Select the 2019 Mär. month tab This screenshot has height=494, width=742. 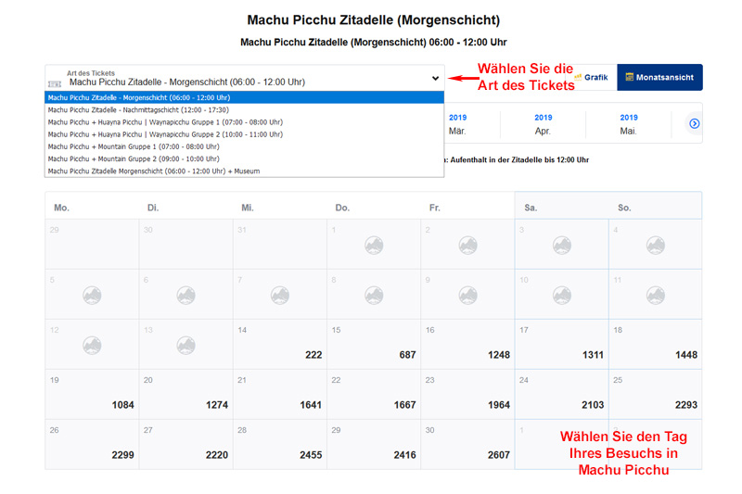(x=457, y=124)
